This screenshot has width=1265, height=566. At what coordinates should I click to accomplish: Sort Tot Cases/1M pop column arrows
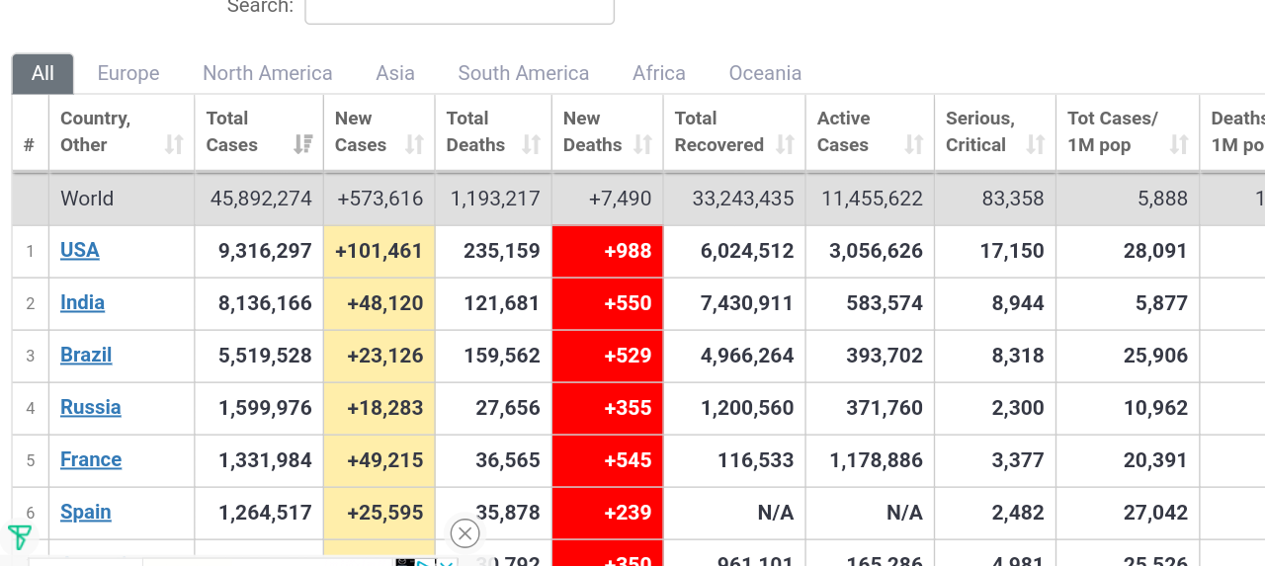[x=1178, y=145]
